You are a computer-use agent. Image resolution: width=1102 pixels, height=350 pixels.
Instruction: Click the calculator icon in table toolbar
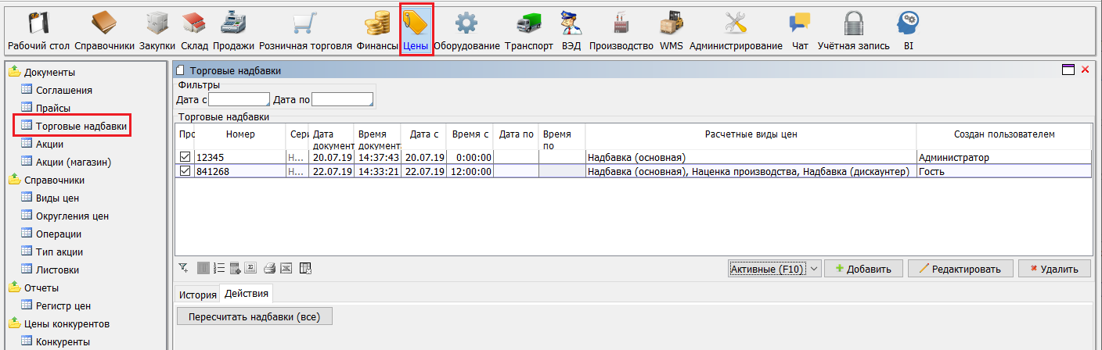236,269
